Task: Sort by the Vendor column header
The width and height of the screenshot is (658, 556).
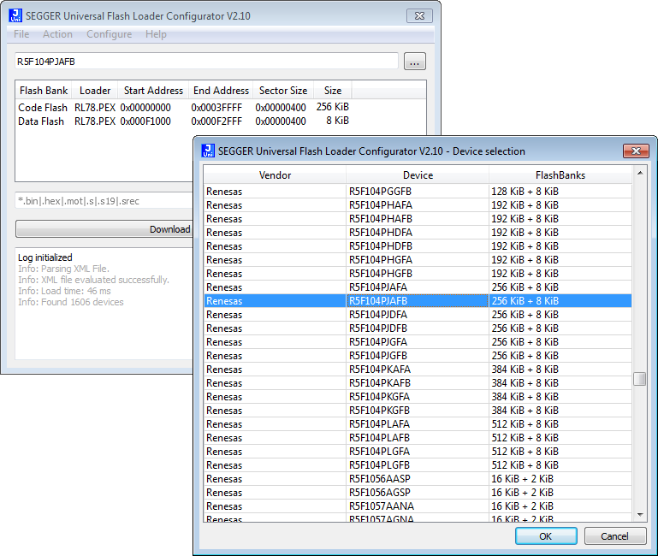Action: pyautogui.click(x=275, y=175)
